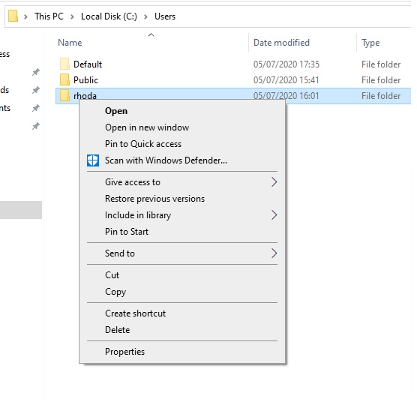The width and height of the screenshot is (417, 411).
Task: Sort by the Date modified column header
Action: pyautogui.click(x=281, y=43)
